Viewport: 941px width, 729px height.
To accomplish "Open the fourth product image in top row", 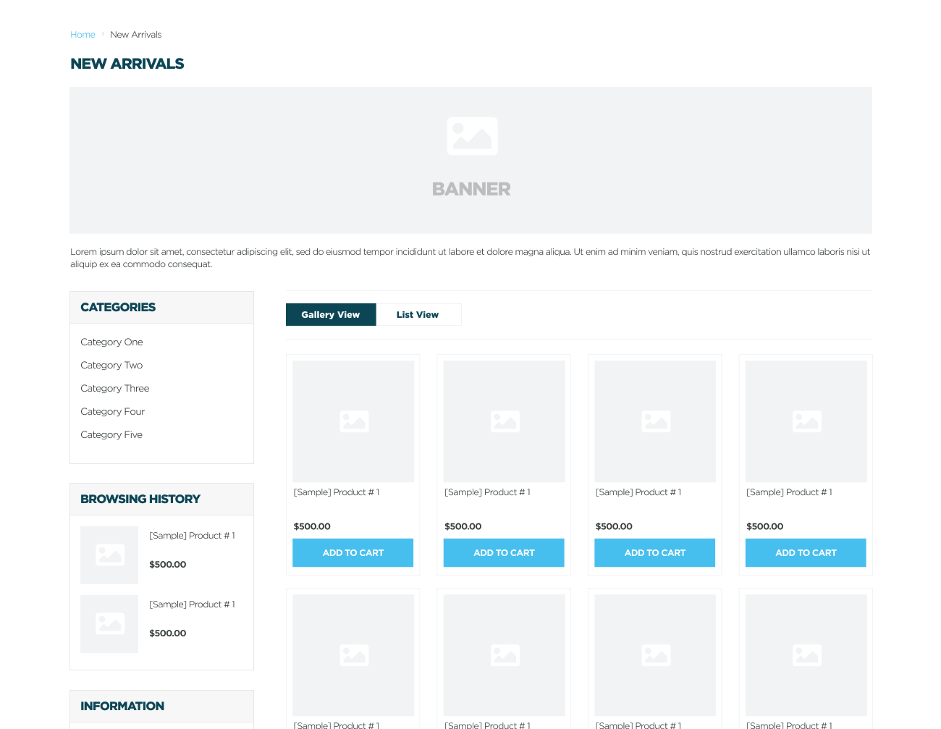I will tap(806, 421).
